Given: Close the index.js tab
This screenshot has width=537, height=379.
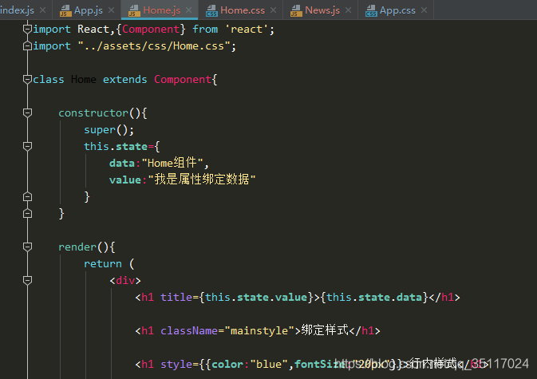Looking at the screenshot, I should click(x=43, y=10).
